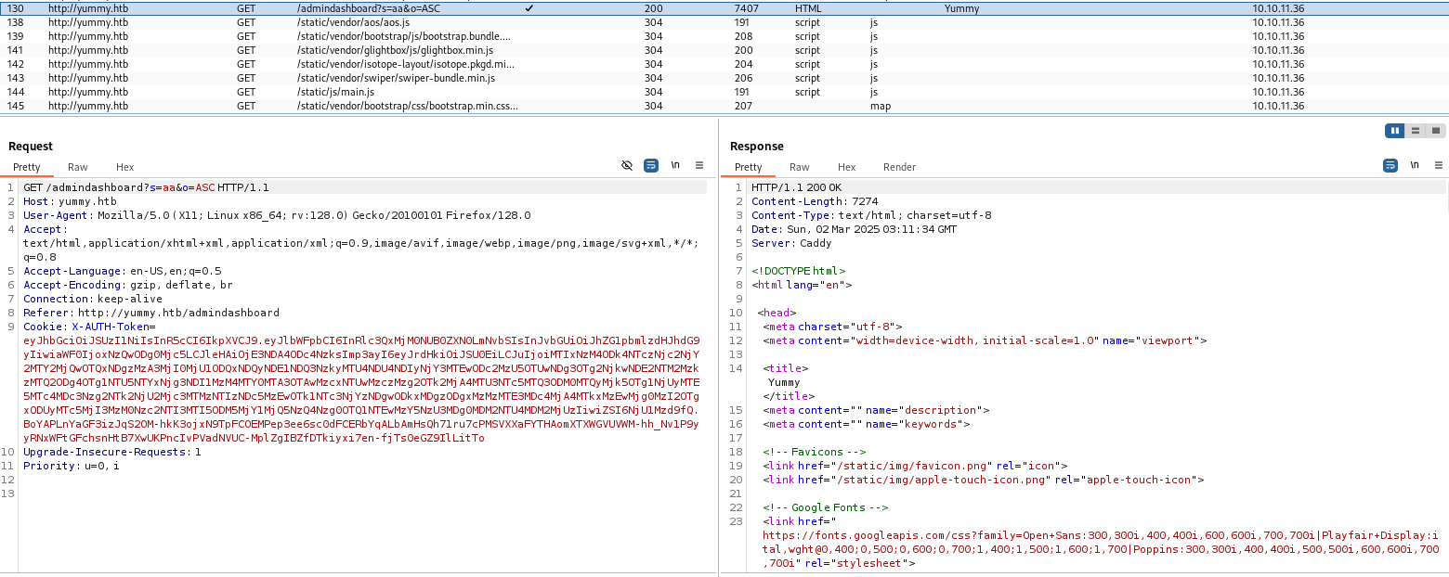
Task: Select the side-by-side layout icon
Action: coord(1394,131)
